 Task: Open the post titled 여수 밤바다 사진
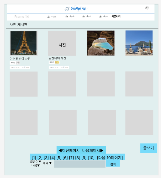point(20,59)
